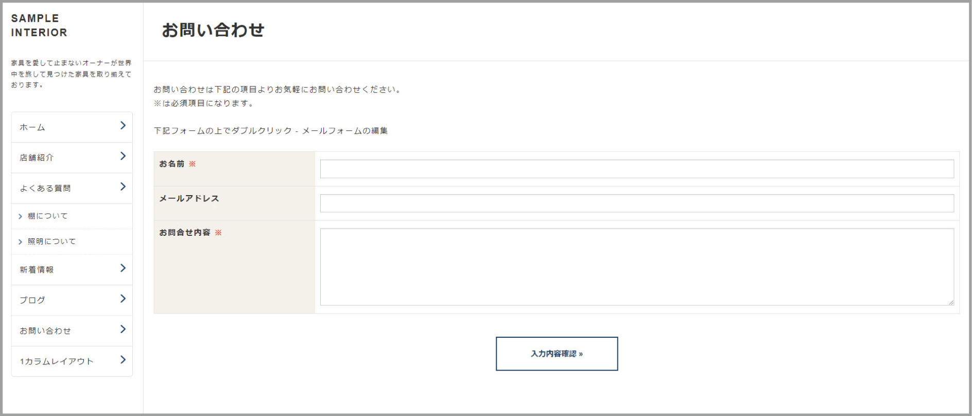Focus the お名前 input field
Image resolution: width=972 pixels, height=416 pixels.
(x=637, y=169)
